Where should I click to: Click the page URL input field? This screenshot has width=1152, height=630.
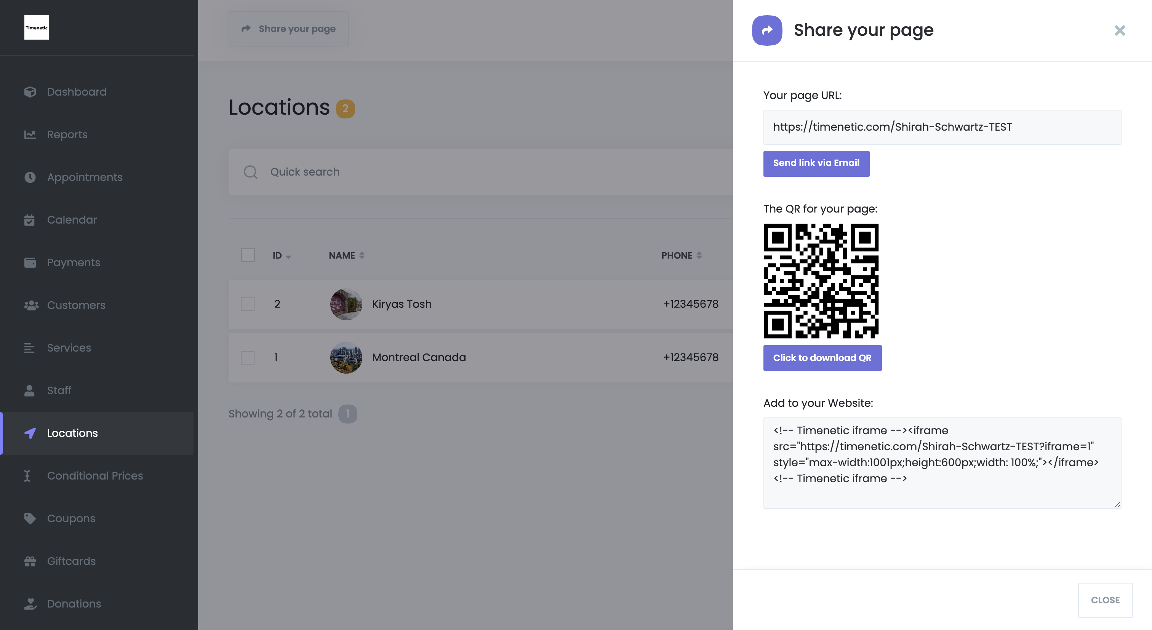point(942,127)
